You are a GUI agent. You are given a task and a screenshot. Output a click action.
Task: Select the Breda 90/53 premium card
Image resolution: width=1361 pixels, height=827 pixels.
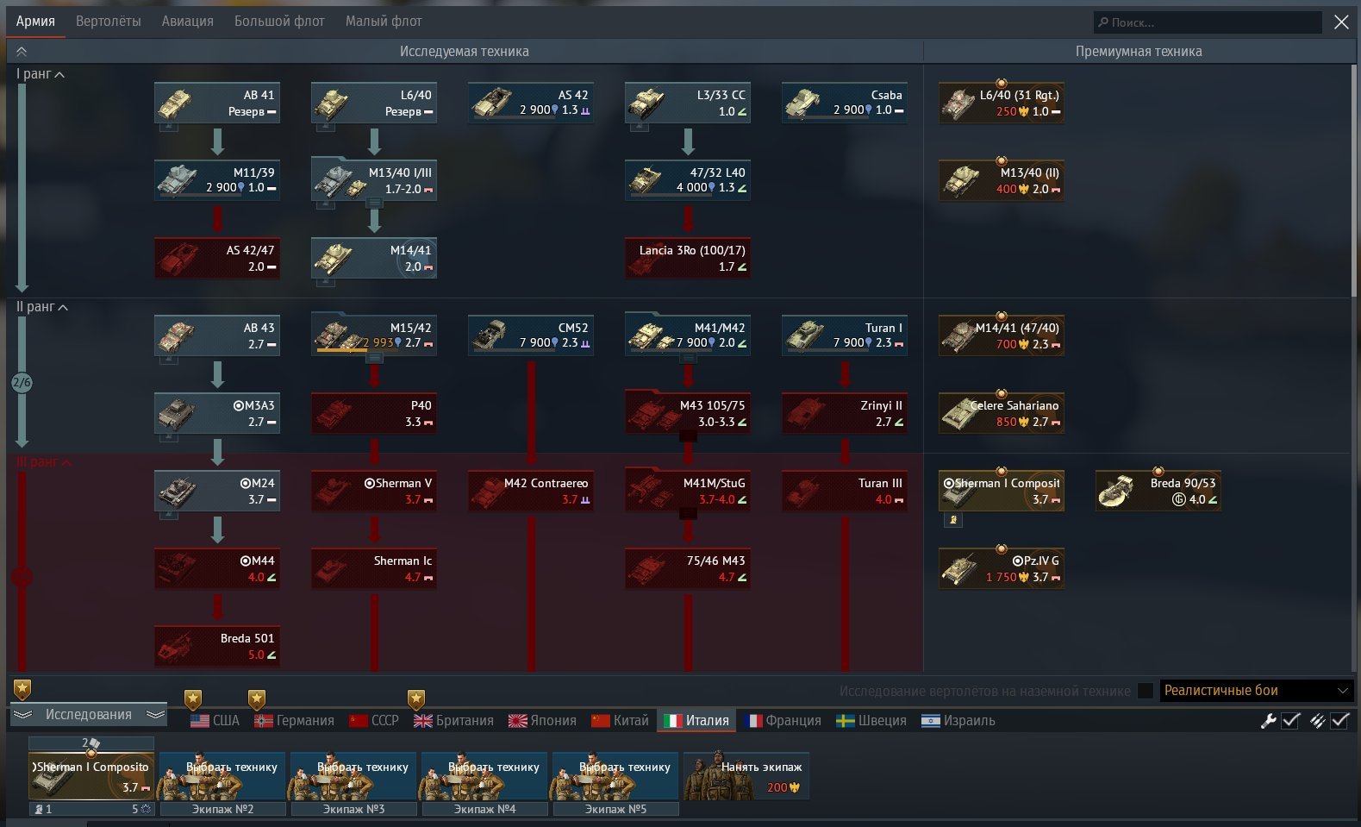tap(1158, 491)
